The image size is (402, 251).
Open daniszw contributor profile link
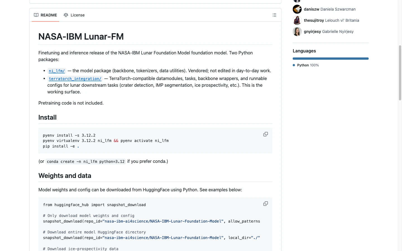[312, 9]
